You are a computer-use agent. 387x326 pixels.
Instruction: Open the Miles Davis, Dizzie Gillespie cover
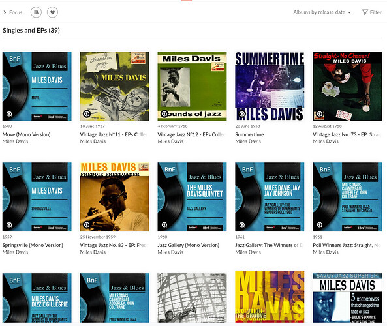click(37, 298)
